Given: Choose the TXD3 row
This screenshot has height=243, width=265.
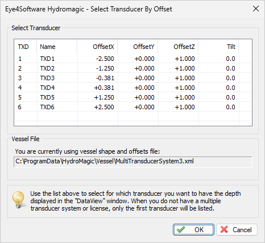Looking at the screenshot, I should (133, 78).
